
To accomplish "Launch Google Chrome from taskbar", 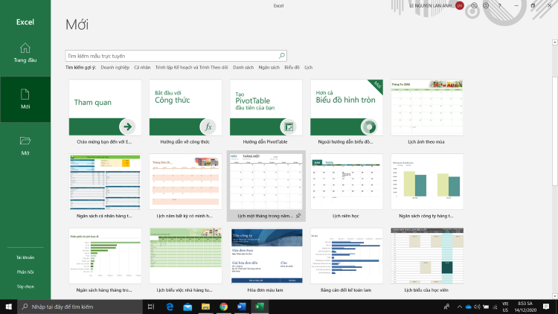I will 223,307.
